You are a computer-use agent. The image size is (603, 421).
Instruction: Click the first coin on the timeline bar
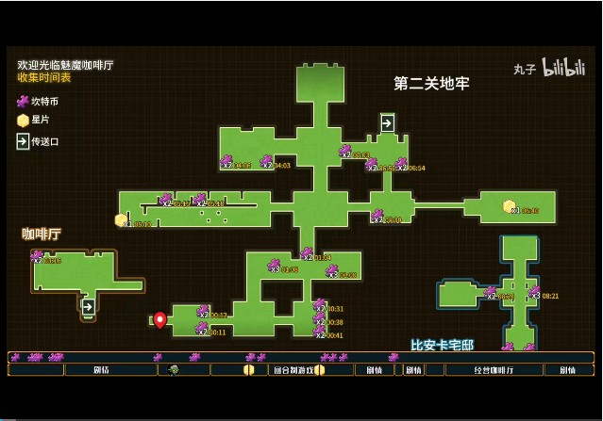pos(15,358)
